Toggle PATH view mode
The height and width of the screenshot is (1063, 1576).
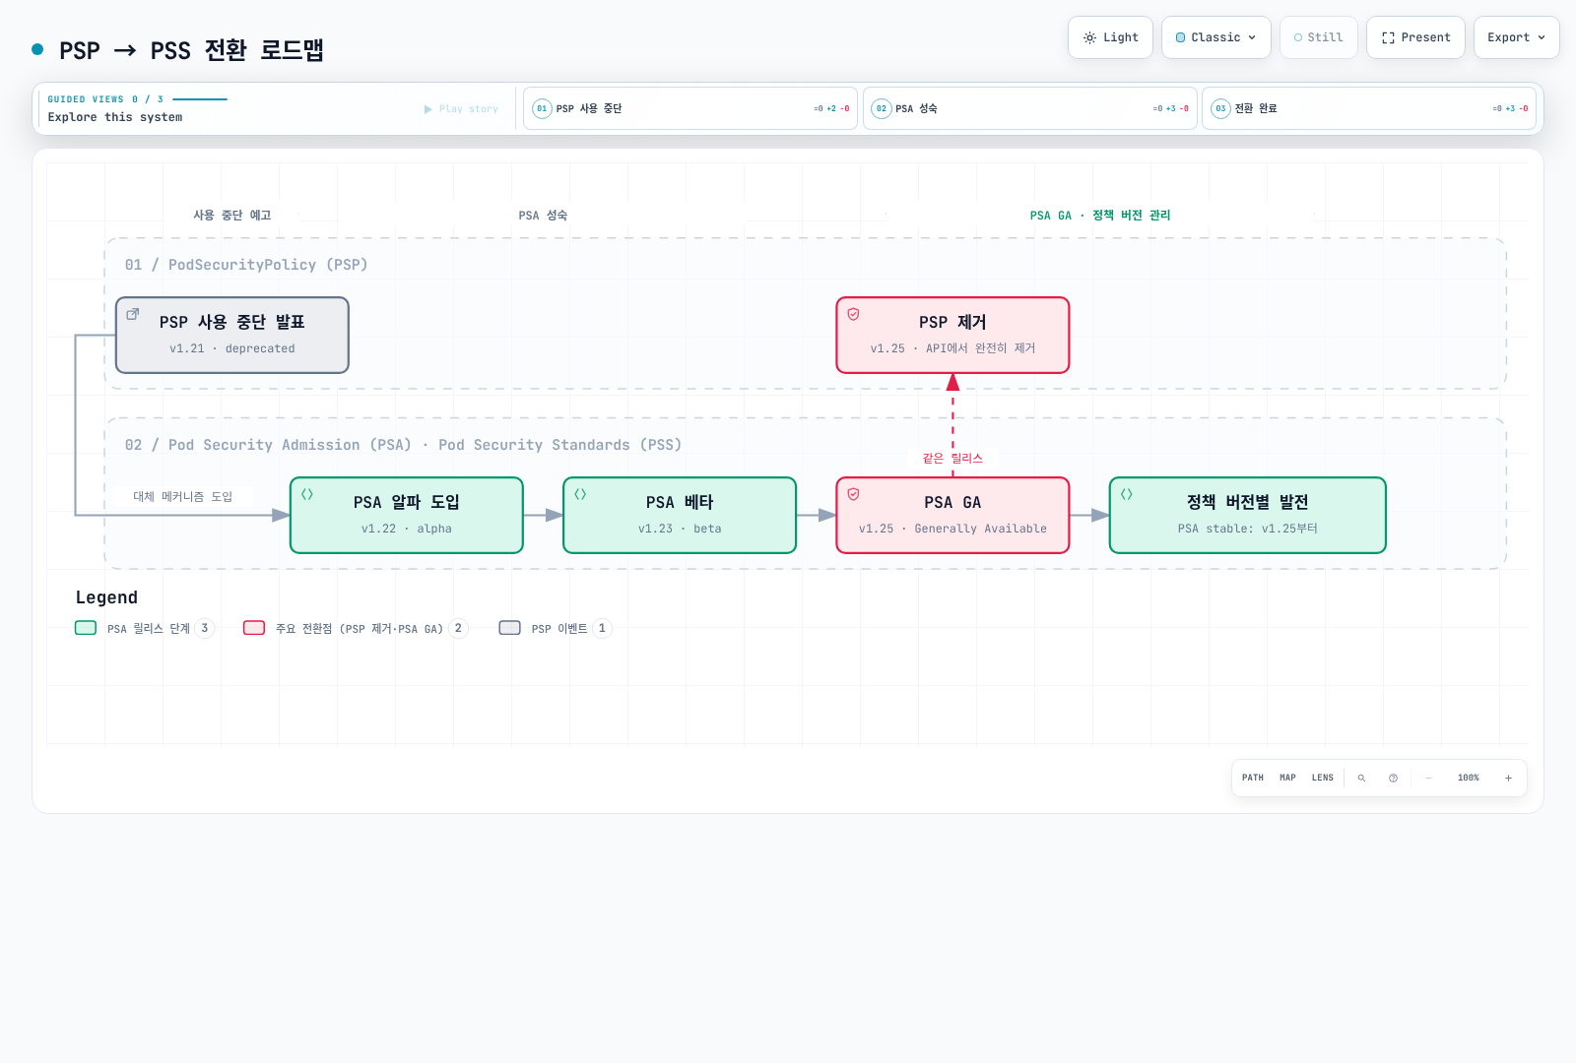(x=1252, y=778)
